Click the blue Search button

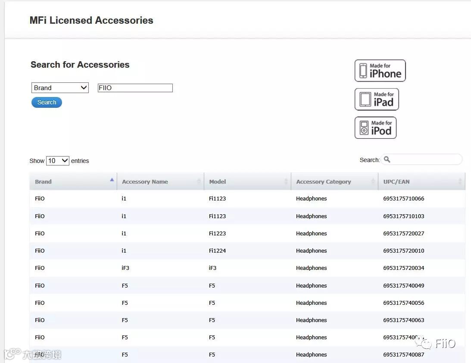tap(47, 103)
